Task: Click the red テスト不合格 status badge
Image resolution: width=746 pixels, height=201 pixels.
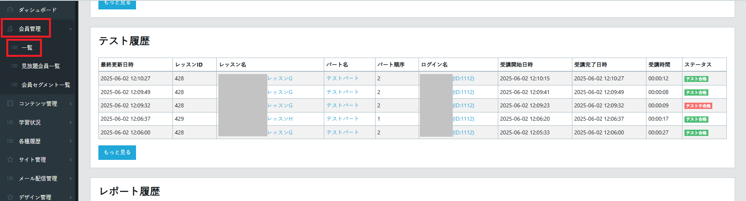Action: (698, 106)
